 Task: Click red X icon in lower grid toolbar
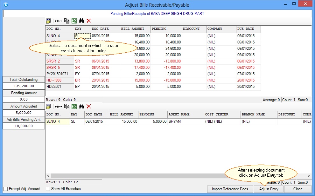point(89,106)
